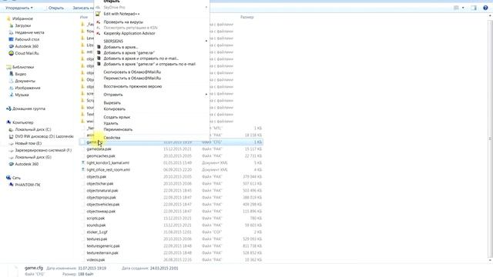The image size is (493, 277).
Task: Open Свойства from context menu
Action: pos(112,138)
